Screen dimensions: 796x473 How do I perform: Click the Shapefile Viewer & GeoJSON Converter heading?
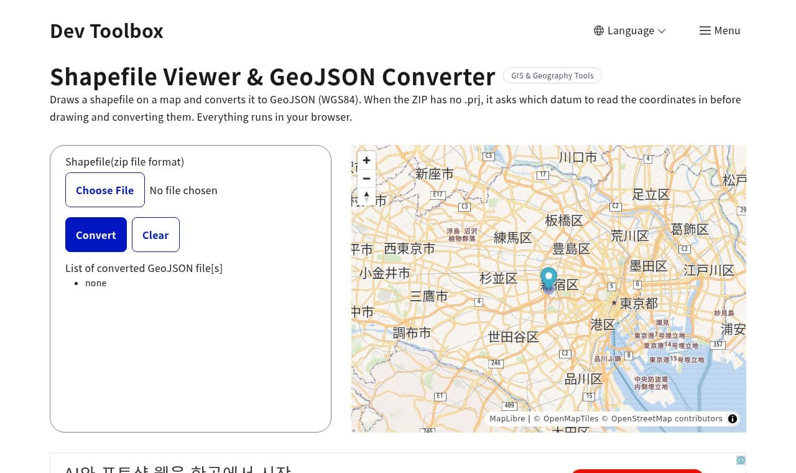(272, 77)
